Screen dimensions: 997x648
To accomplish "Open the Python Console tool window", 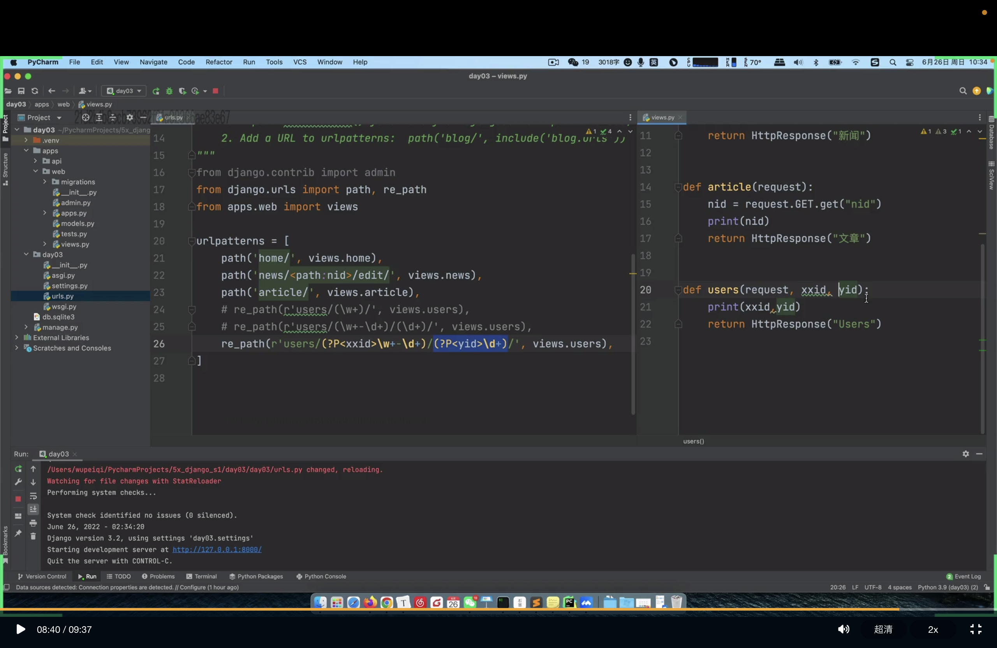I will point(321,576).
